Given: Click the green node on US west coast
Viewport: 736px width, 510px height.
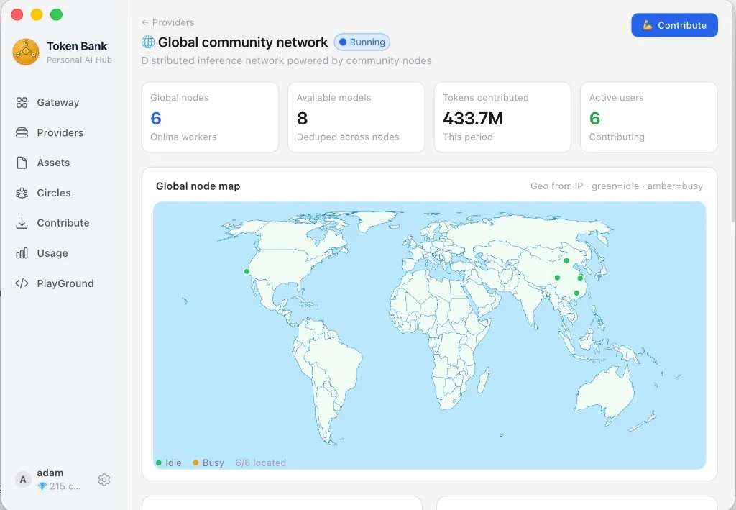Looking at the screenshot, I should tap(247, 271).
